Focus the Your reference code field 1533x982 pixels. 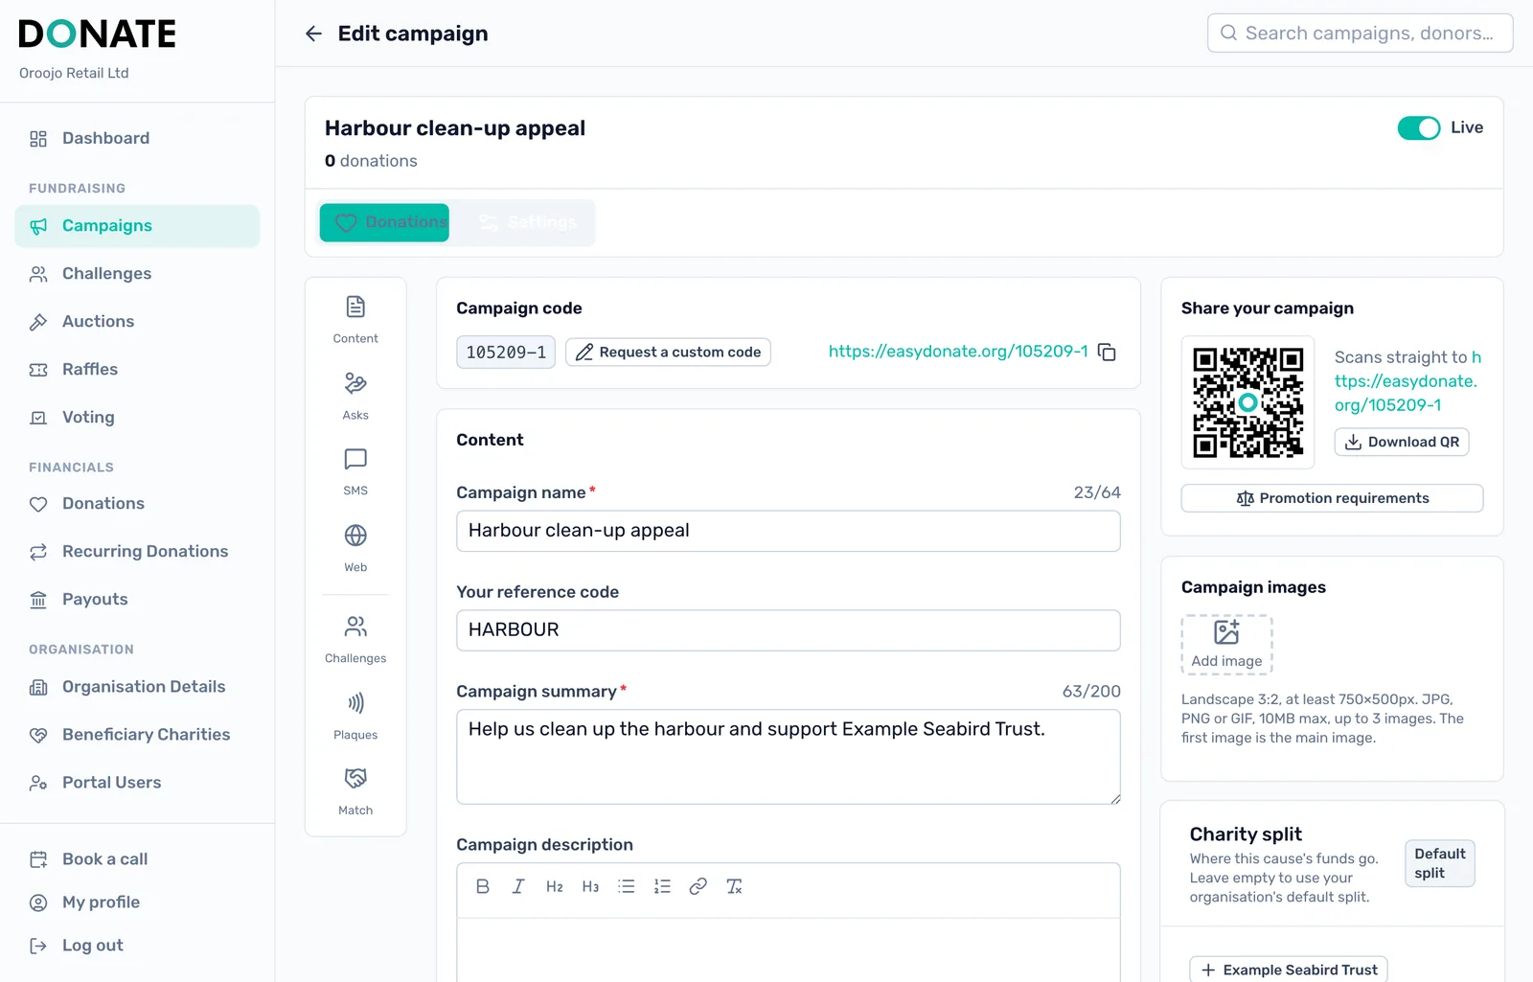[788, 630]
